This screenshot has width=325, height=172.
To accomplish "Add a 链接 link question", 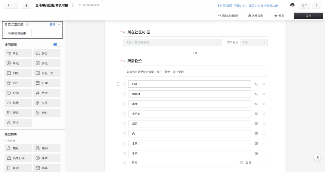I will pos(18,103).
